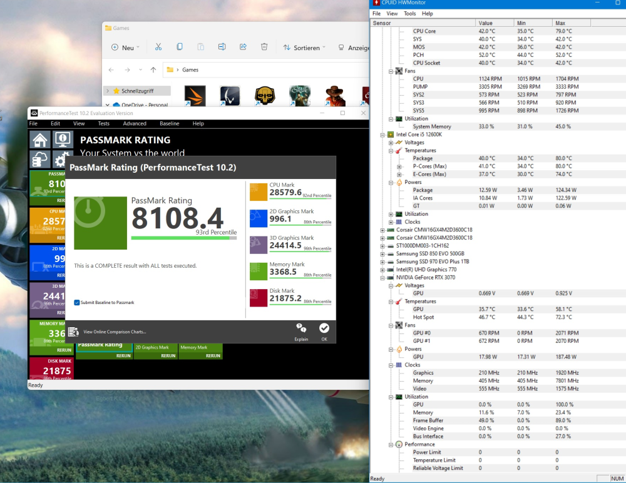Expand the P-Cores (Max) temperature node
This screenshot has width=626, height=483.
point(399,166)
